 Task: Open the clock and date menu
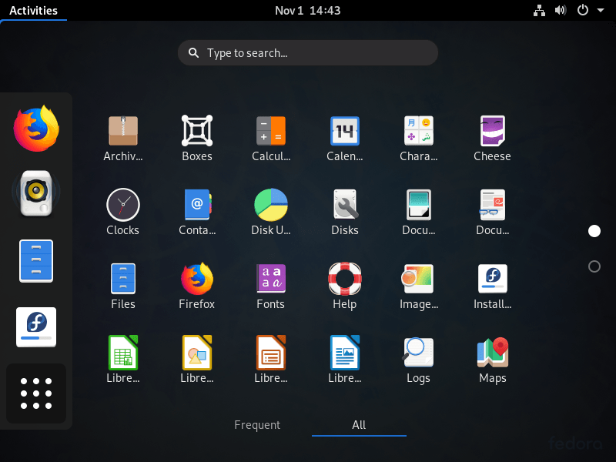pyautogui.click(x=307, y=10)
